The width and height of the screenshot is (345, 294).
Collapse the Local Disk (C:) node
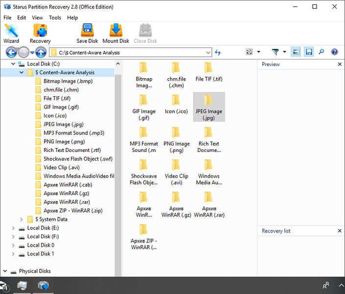coord(13,64)
